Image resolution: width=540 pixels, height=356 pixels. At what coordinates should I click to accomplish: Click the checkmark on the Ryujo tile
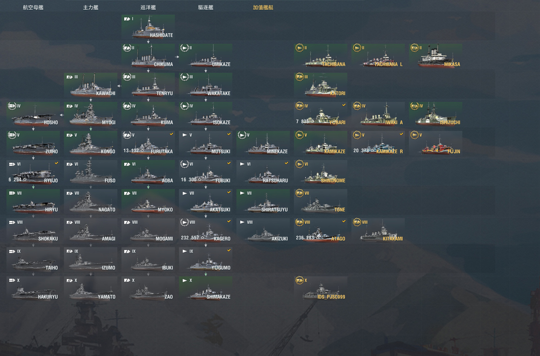tap(56, 163)
